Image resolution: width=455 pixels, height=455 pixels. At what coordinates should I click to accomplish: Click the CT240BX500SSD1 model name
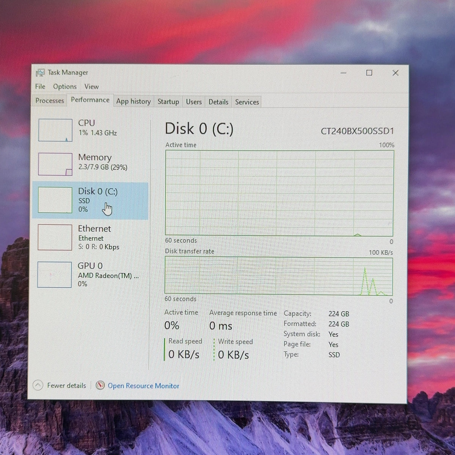pyautogui.click(x=357, y=131)
